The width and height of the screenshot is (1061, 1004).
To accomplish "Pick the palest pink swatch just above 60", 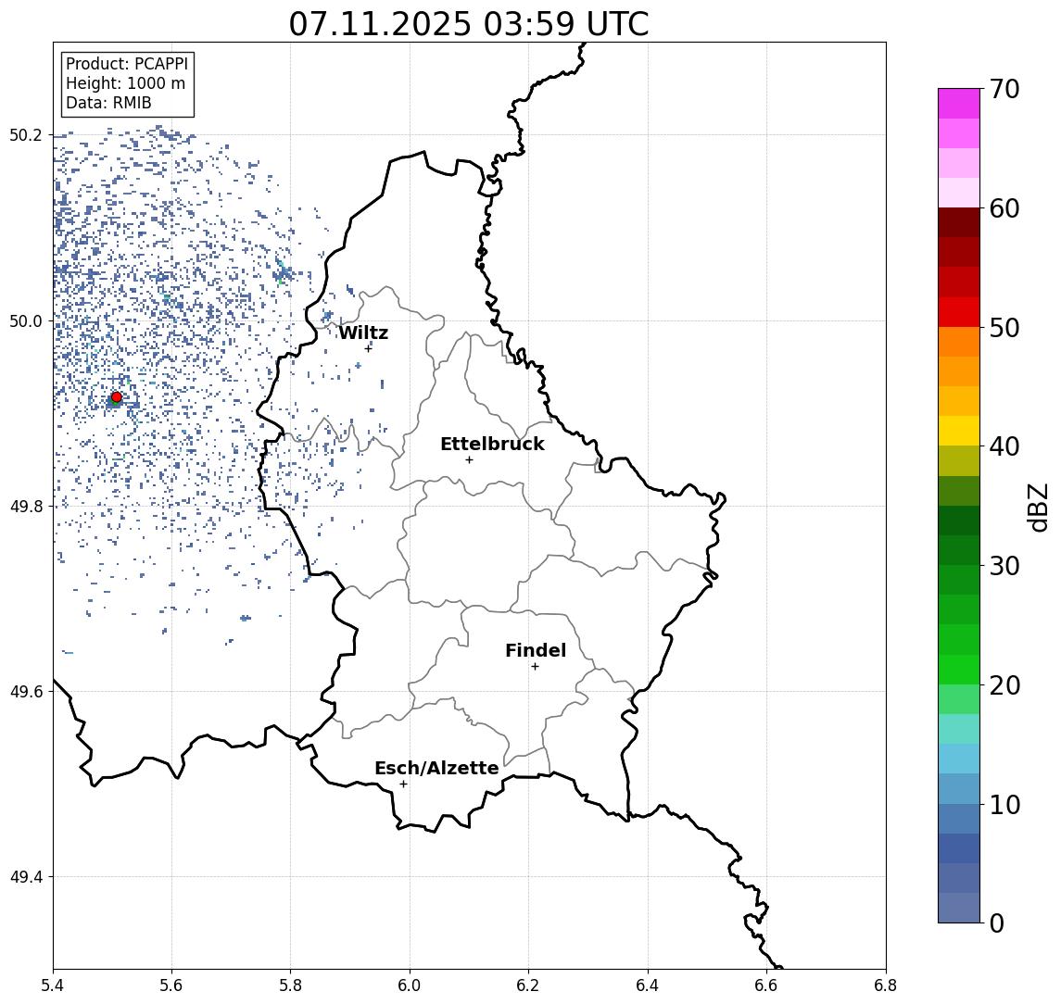I will coord(959,193).
